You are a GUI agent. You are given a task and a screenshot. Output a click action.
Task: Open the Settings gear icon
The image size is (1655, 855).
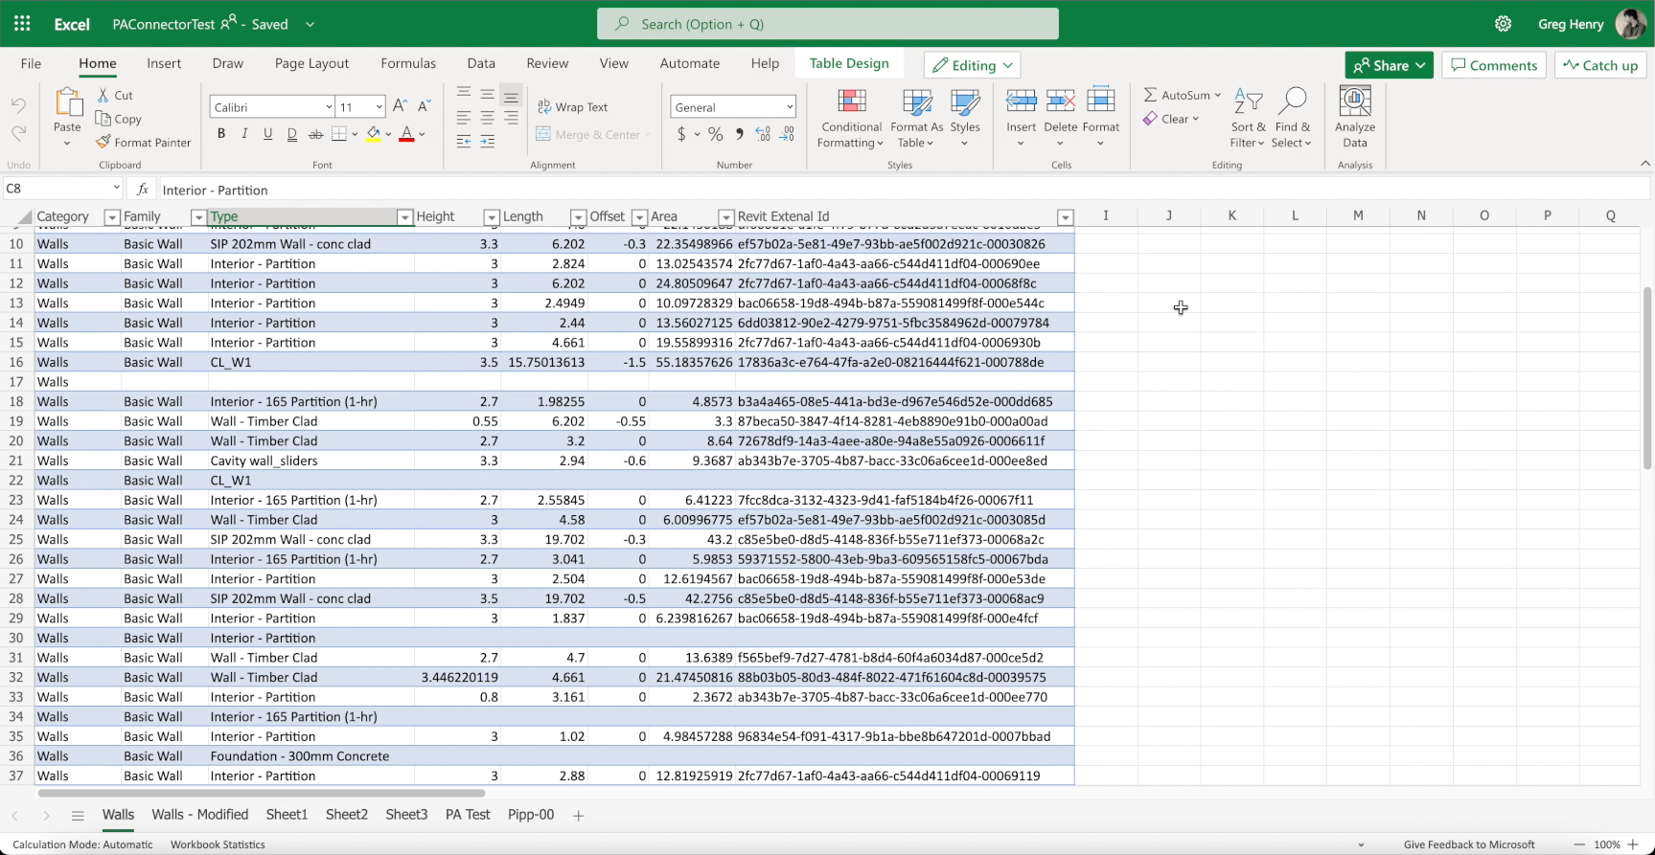pyautogui.click(x=1503, y=24)
